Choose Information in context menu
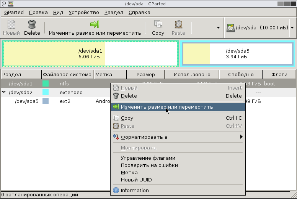The image size is (297, 199). click(x=178, y=190)
